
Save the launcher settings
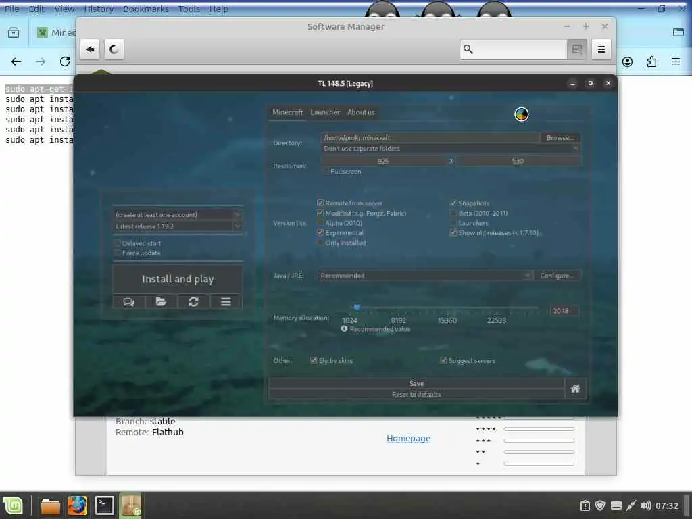[416, 383]
